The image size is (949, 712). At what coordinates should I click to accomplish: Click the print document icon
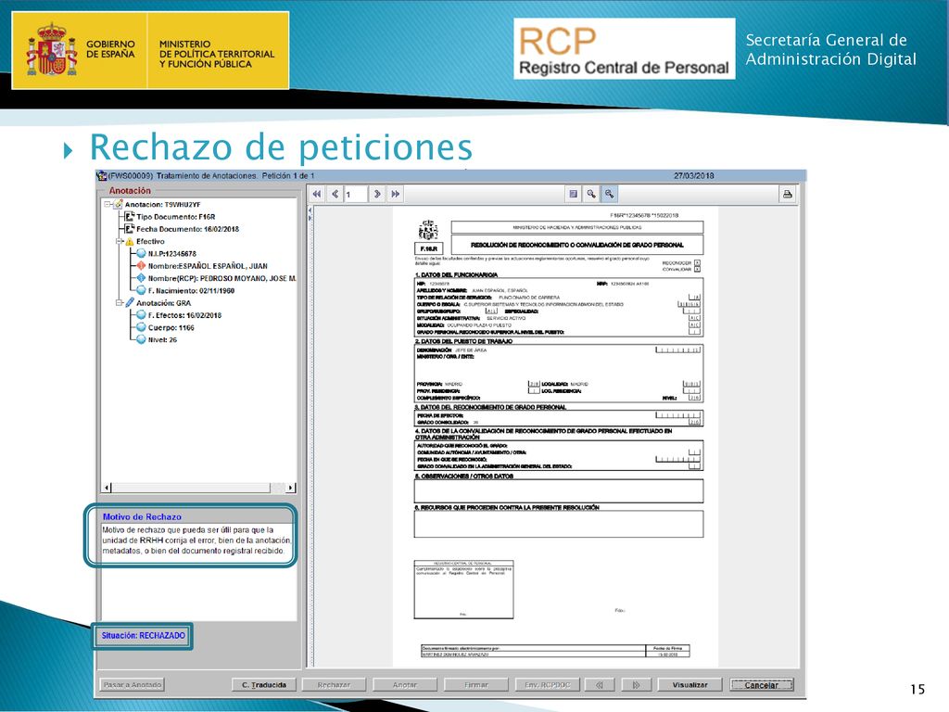click(x=787, y=195)
